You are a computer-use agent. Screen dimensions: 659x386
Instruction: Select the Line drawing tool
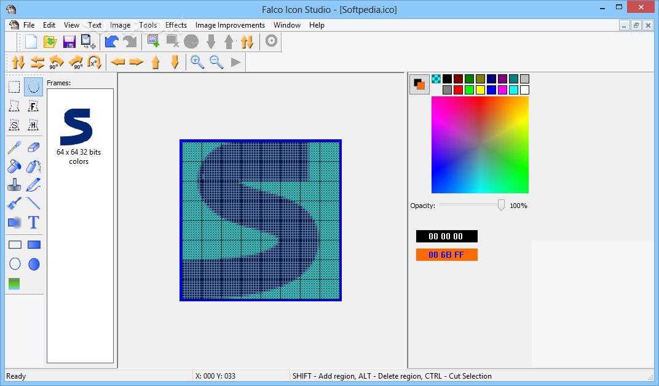click(33, 203)
